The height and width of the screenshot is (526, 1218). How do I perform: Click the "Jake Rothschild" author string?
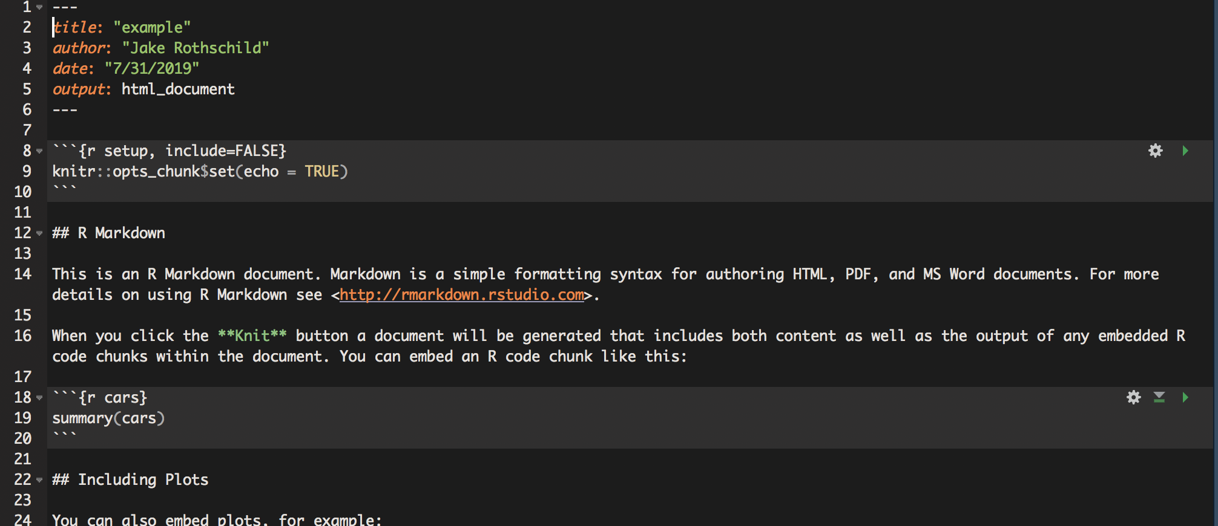click(x=196, y=48)
